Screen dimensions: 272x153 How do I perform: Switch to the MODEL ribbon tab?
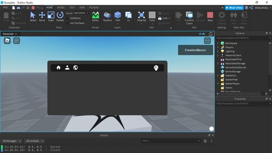tap(61, 7)
